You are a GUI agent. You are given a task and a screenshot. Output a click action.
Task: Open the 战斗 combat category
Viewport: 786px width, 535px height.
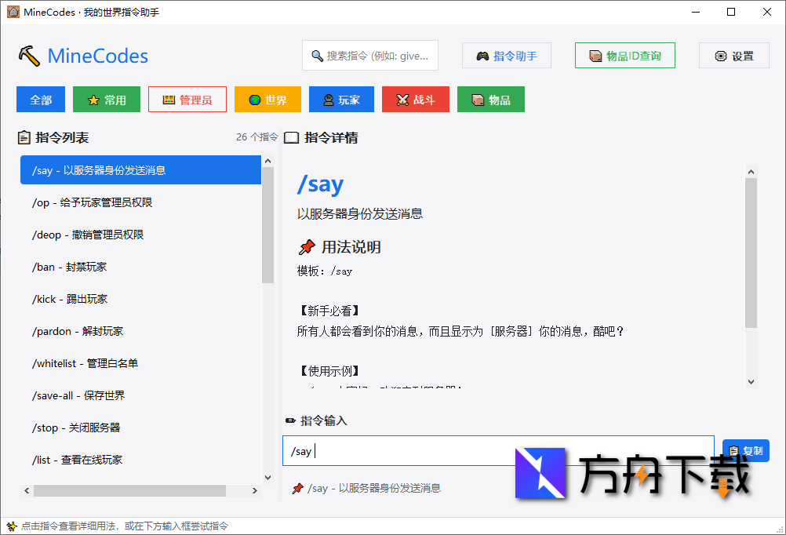coord(415,99)
